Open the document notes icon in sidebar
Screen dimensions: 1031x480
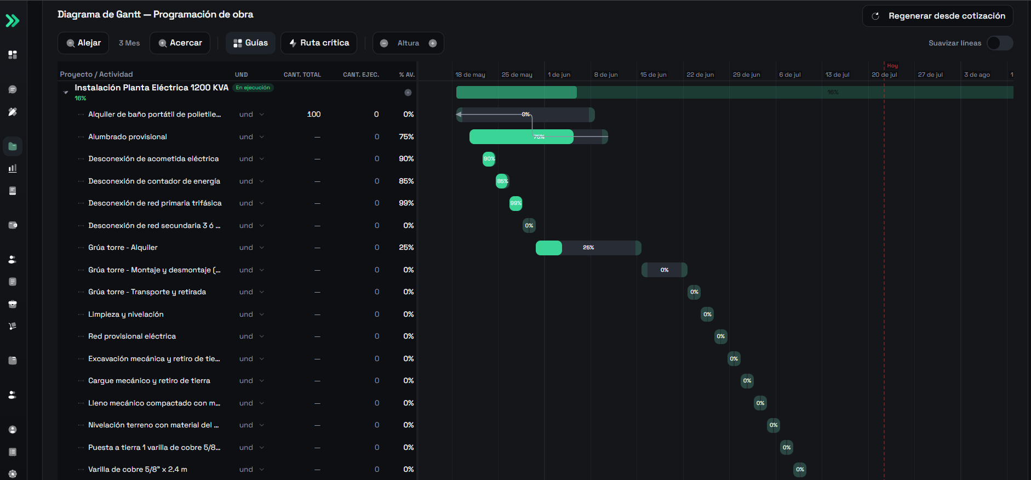point(13,282)
